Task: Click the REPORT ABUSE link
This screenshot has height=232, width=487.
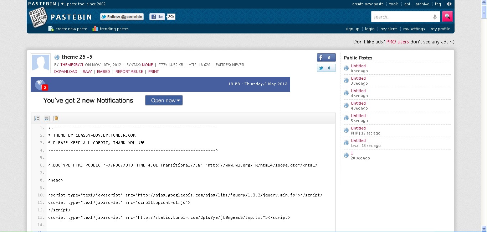Action: 129,72
